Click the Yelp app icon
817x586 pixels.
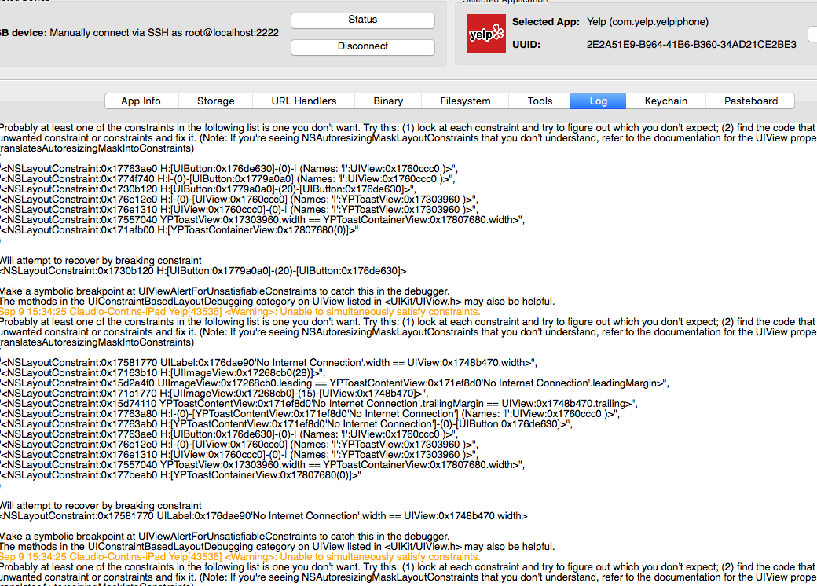[485, 34]
